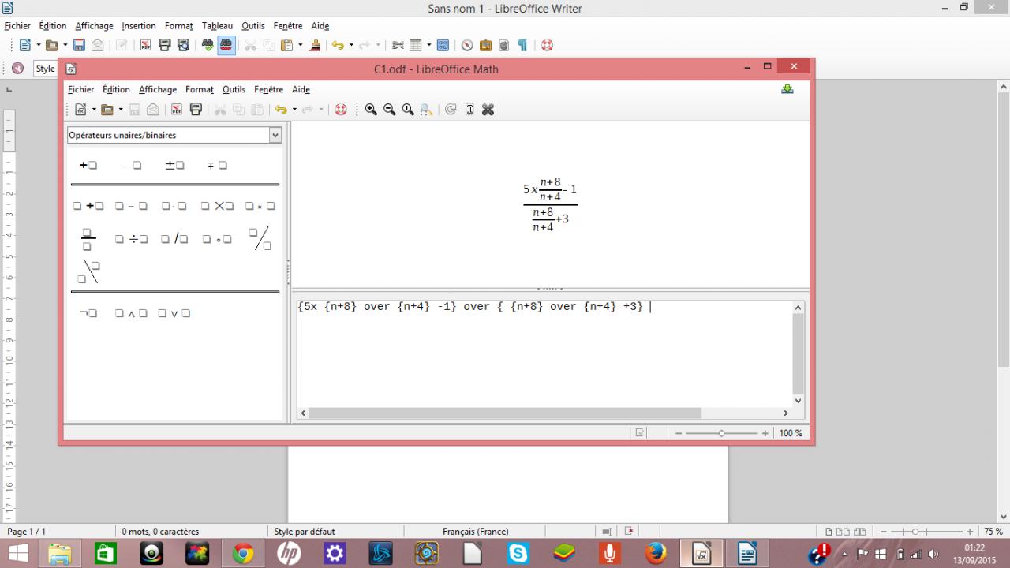Insert the wide slash operator
Viewport: 1010px width, 568px height.
[260, 239]
